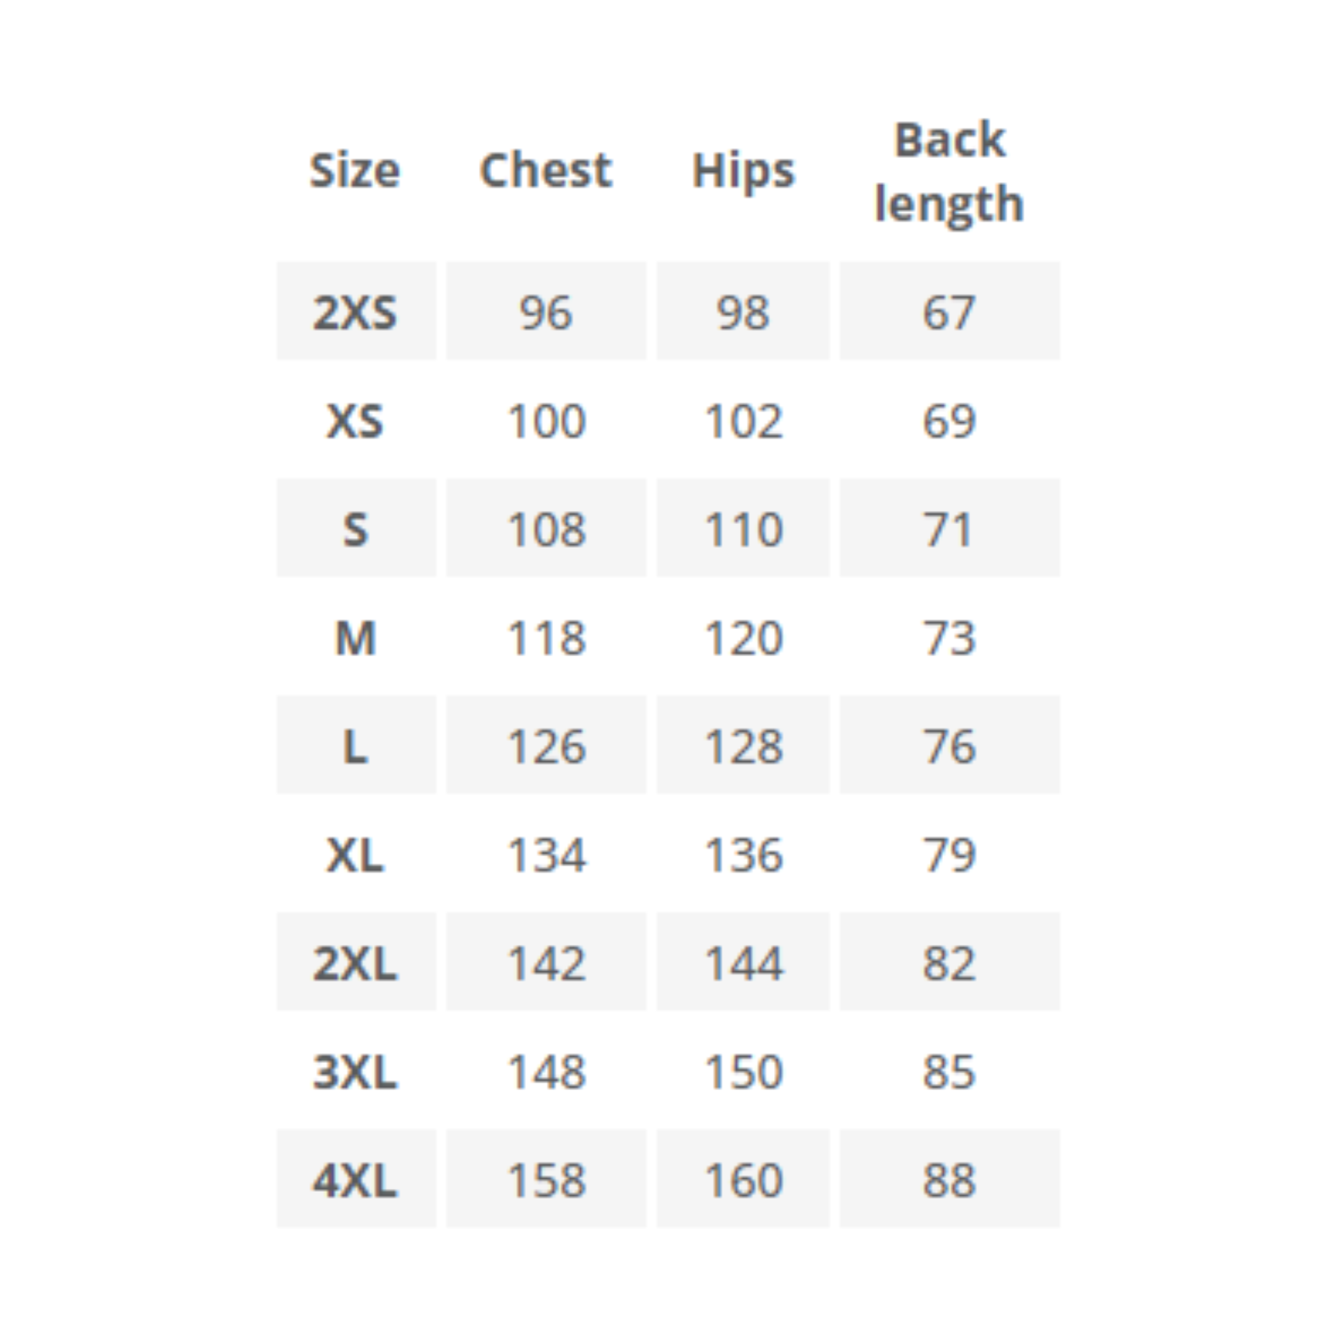Select back length value 88 for 4XL
Screen dimensions: 1320x1320
click(x=949, y=1180)
